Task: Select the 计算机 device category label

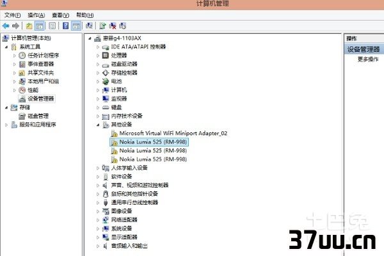Action: pyautogui.click(x=119, y=90)
